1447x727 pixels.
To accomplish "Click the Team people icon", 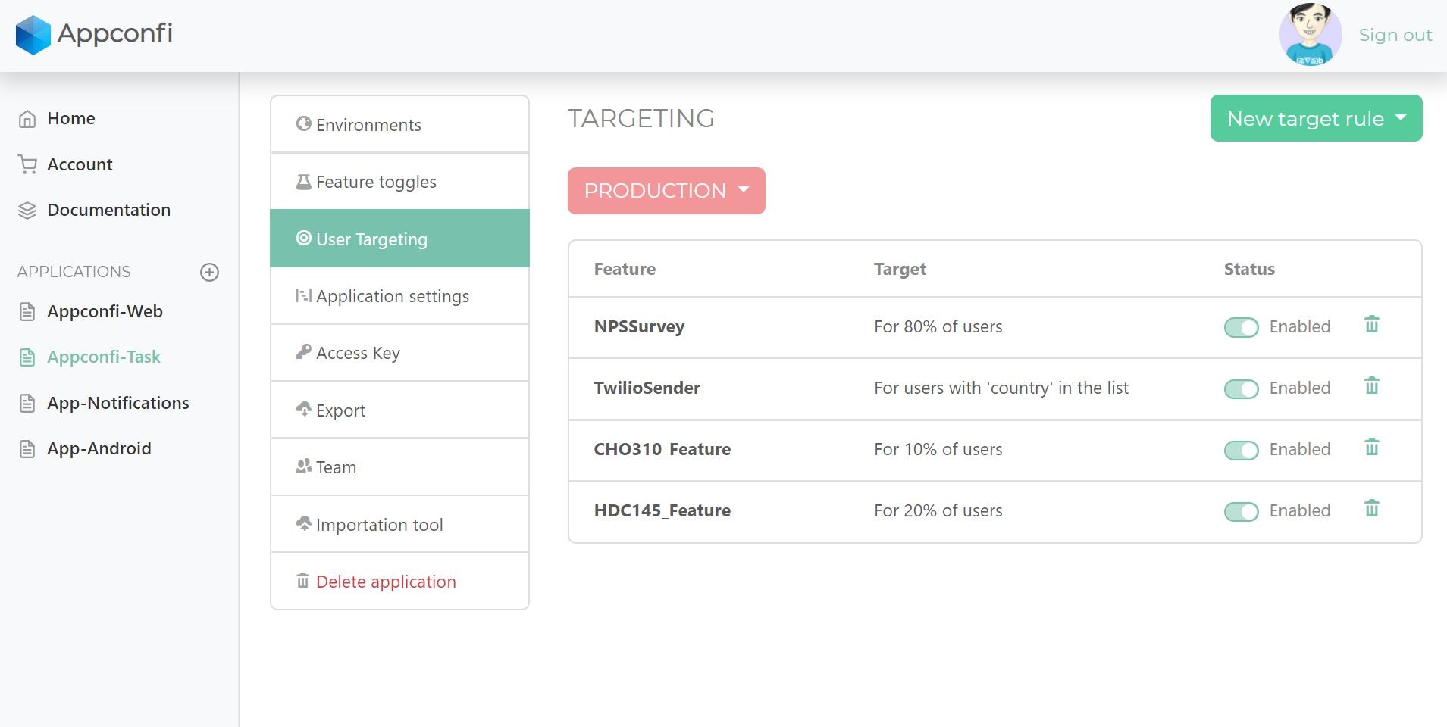I will pyautogui.click(x=303, y=466).
